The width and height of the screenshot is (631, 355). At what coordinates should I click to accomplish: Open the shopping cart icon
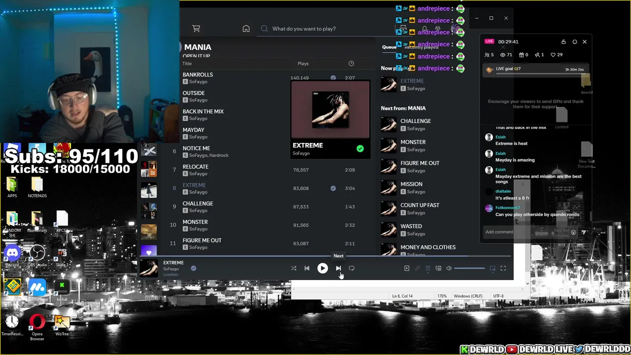coord(196,29)
